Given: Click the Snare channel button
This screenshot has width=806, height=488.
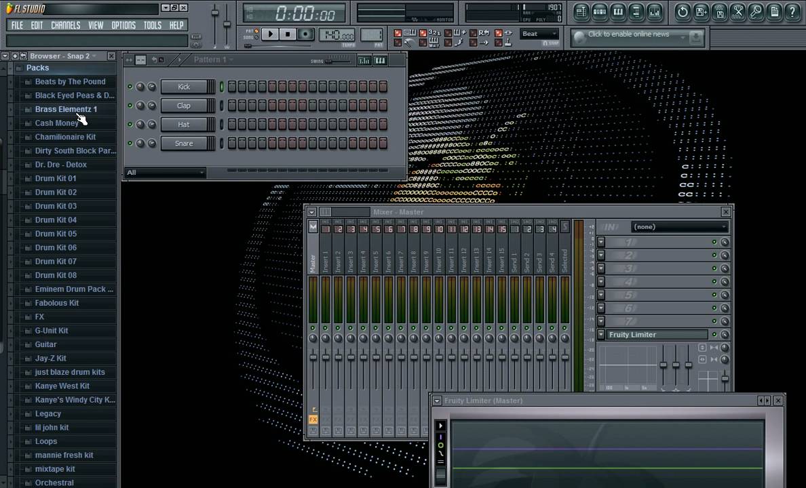Looking at the screenshot, I should pyautogui.click(x=184, y=143).
